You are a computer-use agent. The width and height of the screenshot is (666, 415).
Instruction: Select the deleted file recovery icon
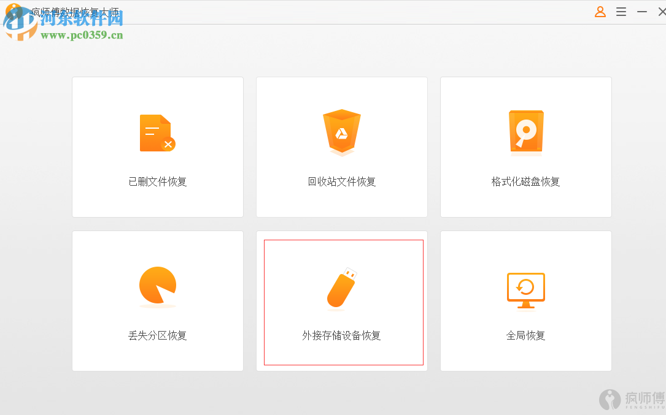[157, 132]
